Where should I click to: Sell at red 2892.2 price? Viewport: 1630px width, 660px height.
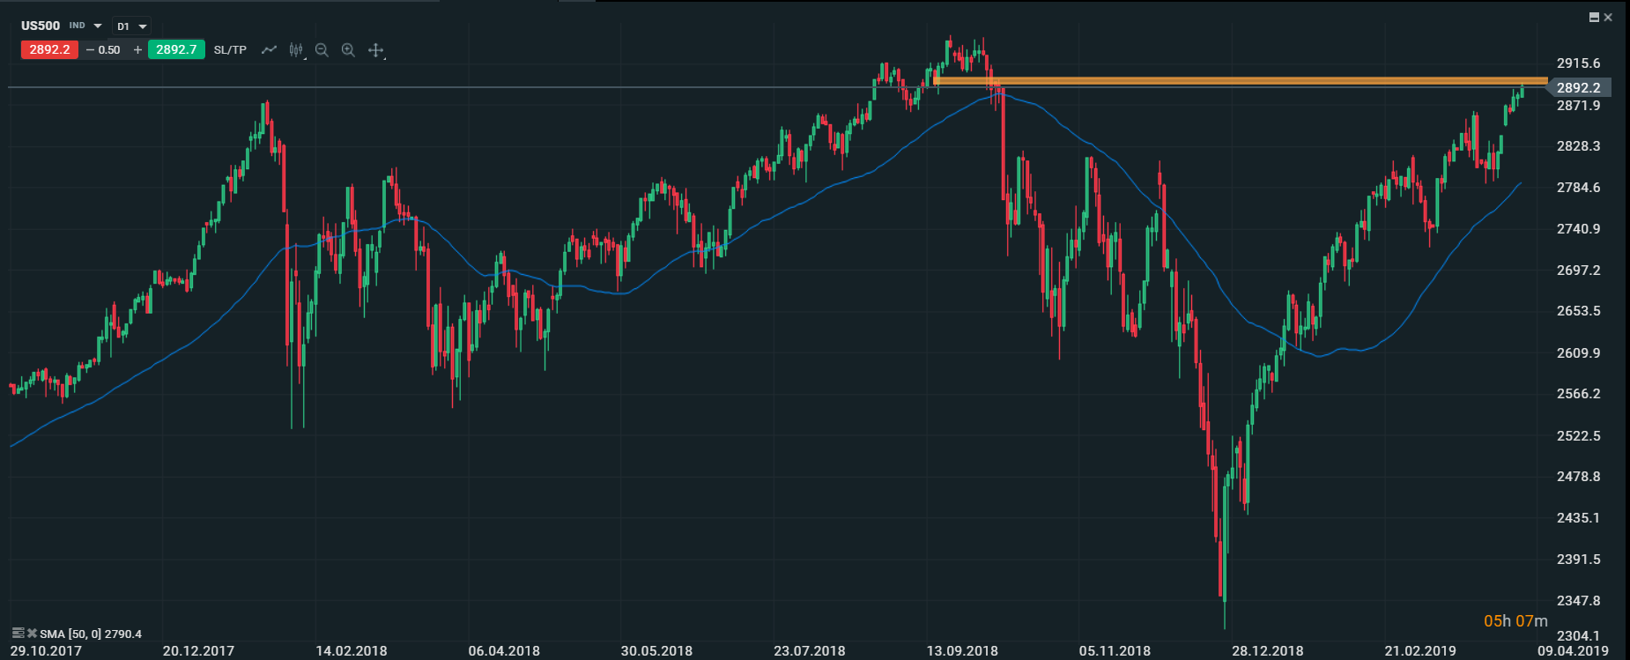(49, 49)
